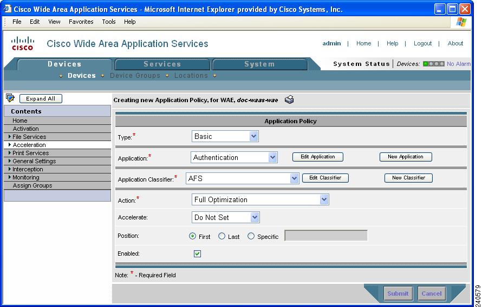
Task: Open Home in the Contents panel
Action: tap(57, 121)
